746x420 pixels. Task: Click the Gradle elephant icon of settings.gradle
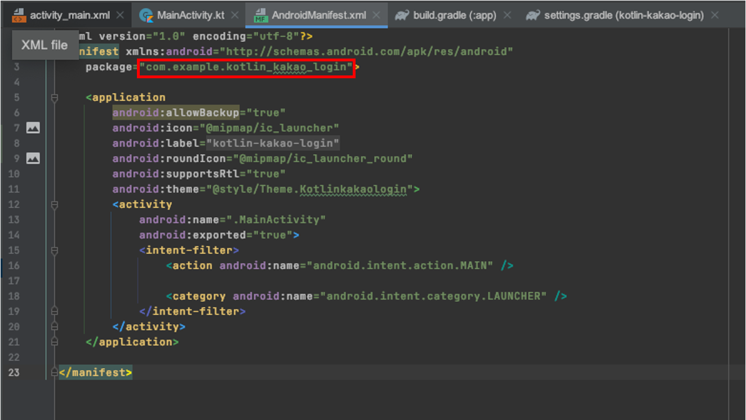click(x=532, y=15)
